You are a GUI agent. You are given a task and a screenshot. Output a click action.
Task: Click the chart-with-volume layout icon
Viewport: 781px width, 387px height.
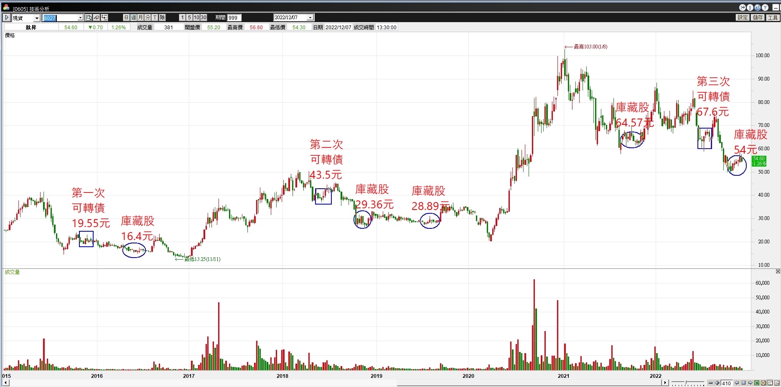pos(770,383)
